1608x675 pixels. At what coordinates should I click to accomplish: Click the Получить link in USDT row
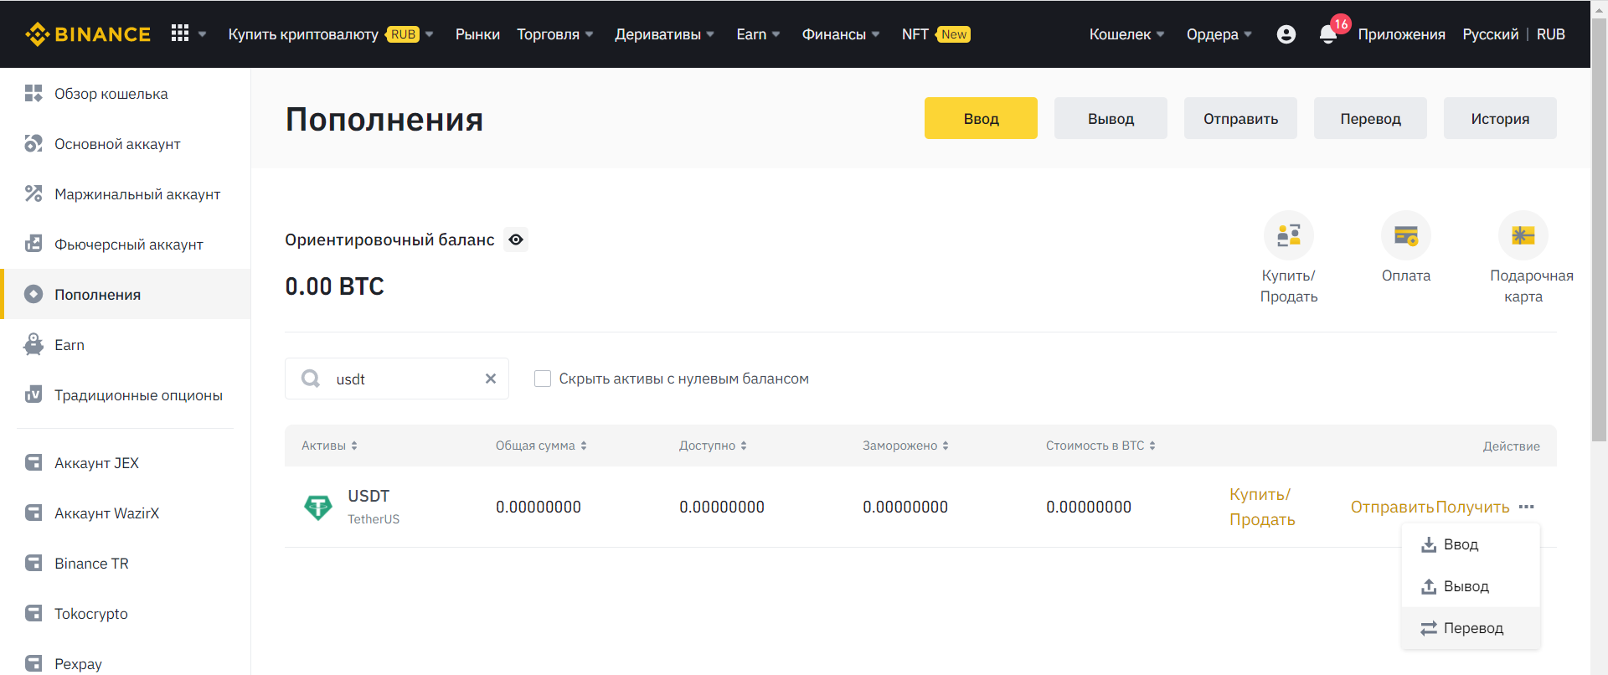pos(1472,507)
